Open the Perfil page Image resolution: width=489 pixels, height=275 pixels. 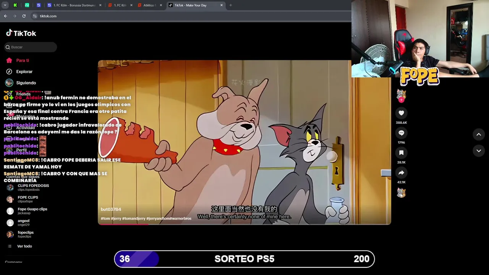pyautogui.click(x=21, y=150)
